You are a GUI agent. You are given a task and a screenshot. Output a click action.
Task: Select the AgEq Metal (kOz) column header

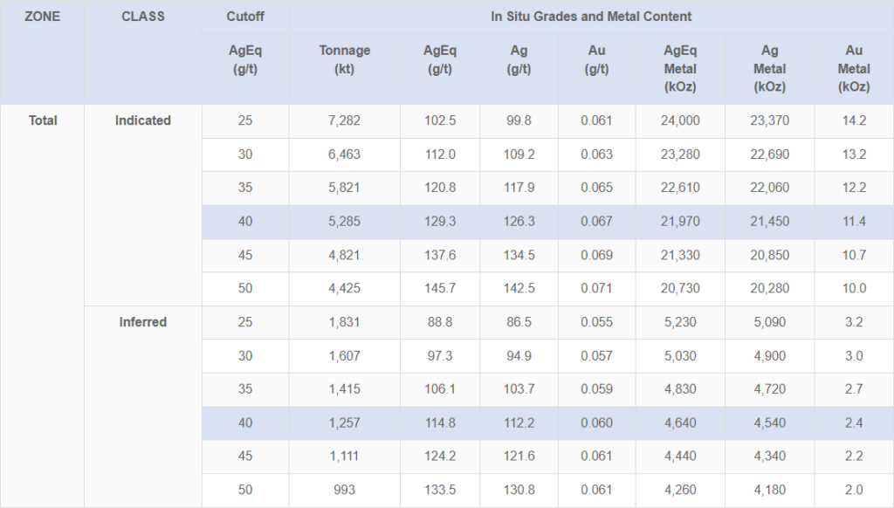click(x=680, y=69)
